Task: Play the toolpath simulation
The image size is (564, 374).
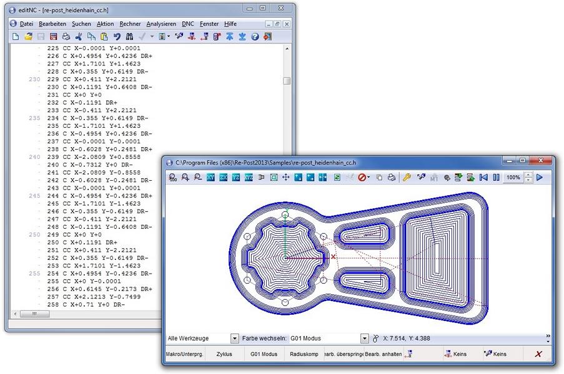Action: tap(540, 177)
